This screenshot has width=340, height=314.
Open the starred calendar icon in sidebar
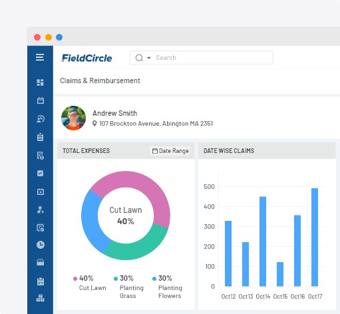(41, 192)
